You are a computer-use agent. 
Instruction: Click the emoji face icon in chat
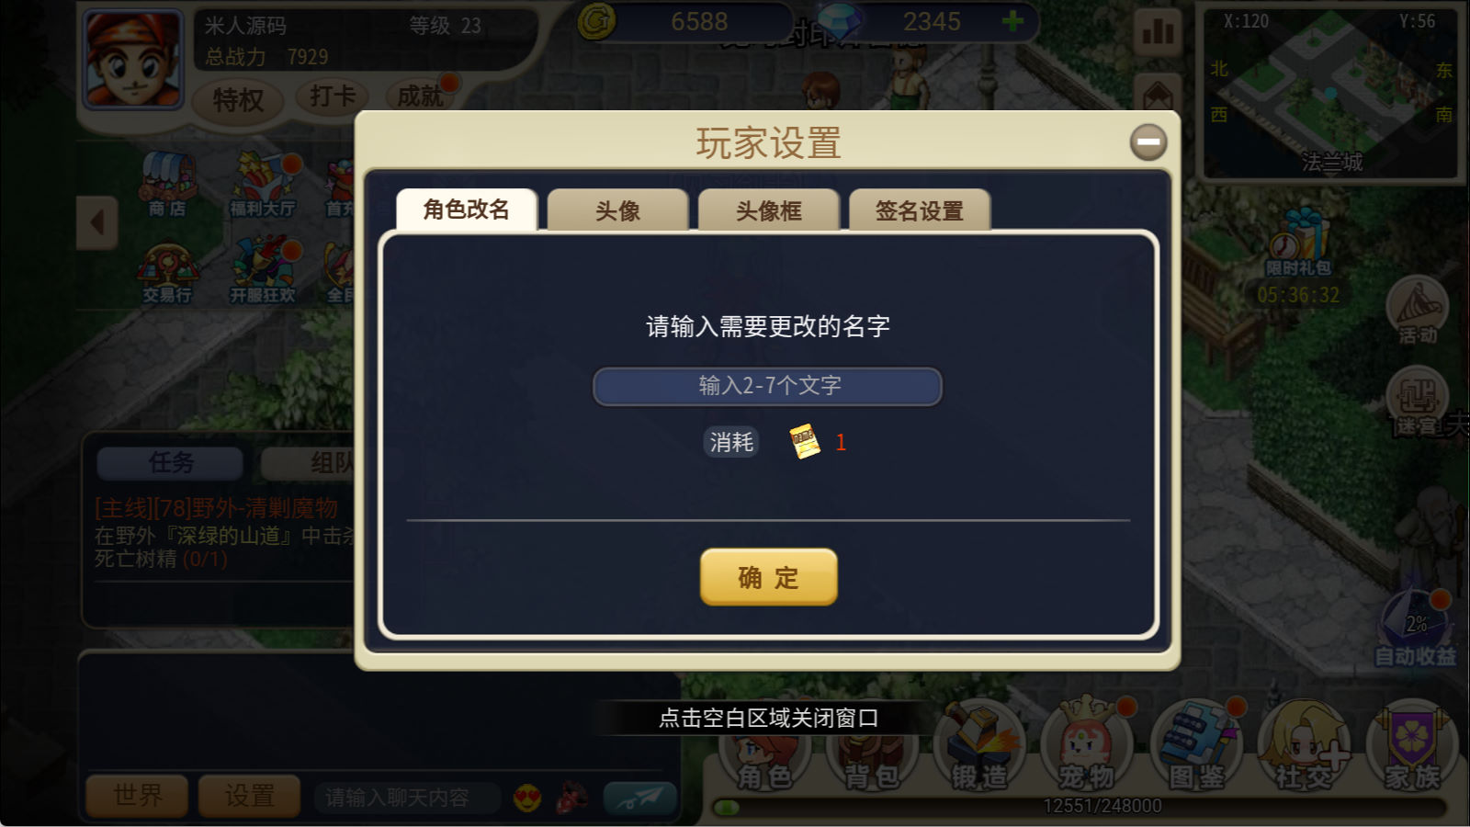[527, 799]
